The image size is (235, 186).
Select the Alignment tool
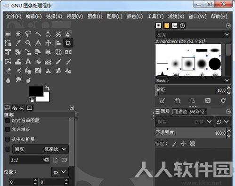(x=58, y=43)
